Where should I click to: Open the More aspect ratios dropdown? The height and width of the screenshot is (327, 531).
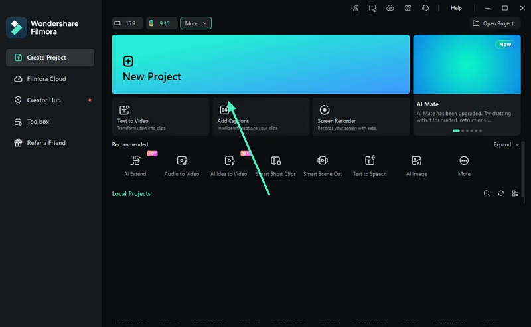tap(196, 23)
